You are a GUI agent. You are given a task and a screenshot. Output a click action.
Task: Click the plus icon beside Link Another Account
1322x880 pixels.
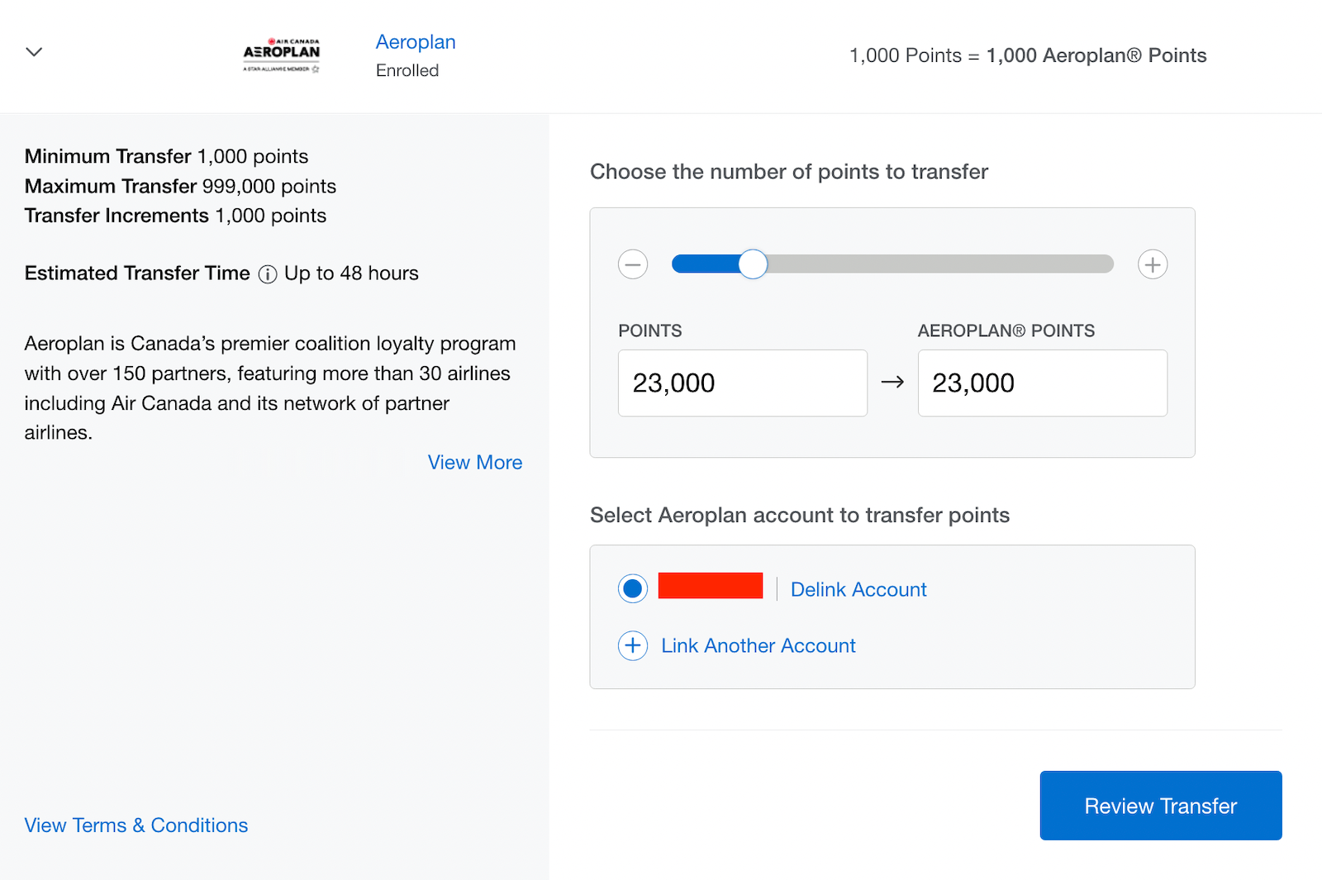pyautogui.click(x=632, y=645)
